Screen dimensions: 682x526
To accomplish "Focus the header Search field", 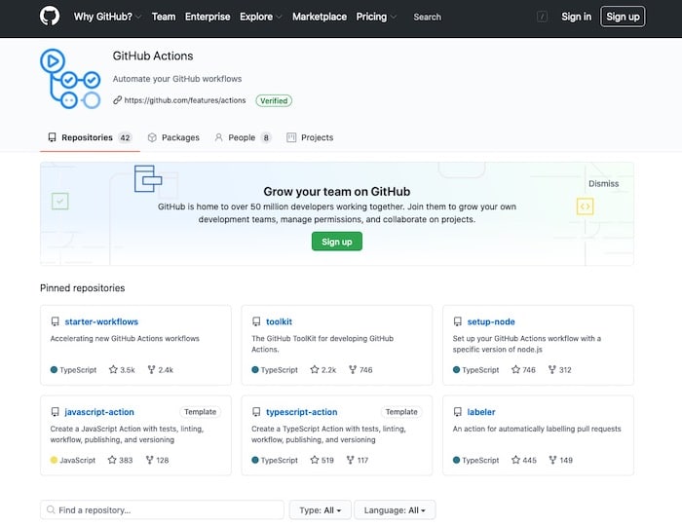I will click(478, 17).
